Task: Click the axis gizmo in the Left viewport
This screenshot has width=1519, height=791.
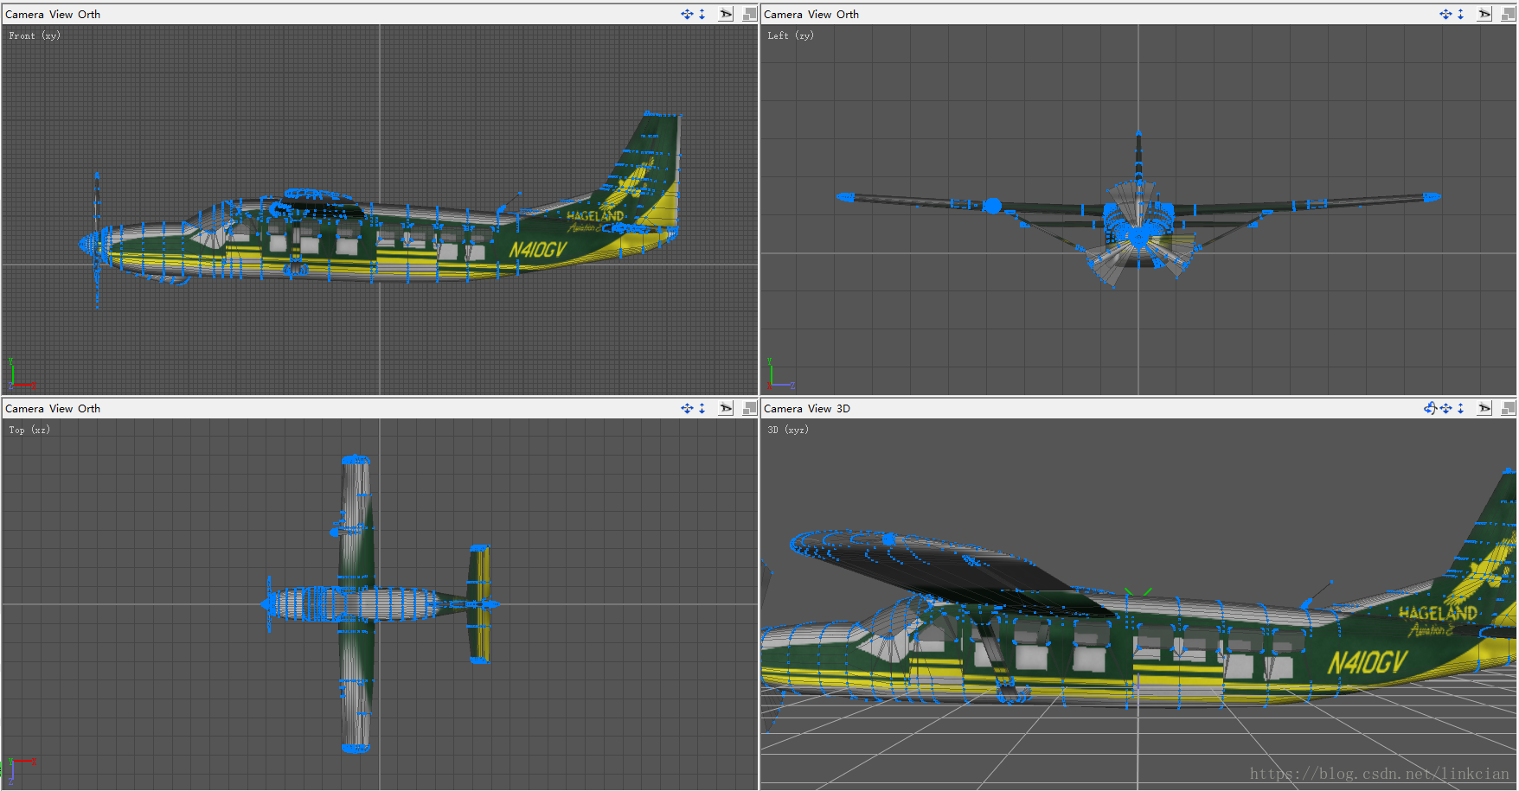Action: [781, 373]
